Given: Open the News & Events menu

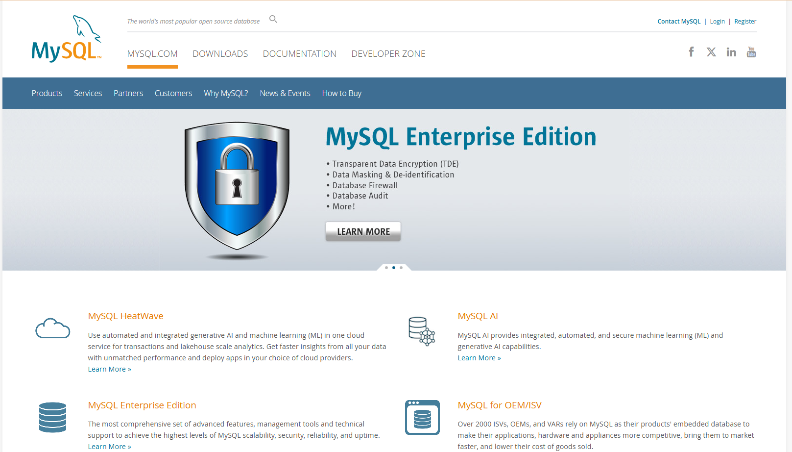Looking at the screenshot, I should (285, 93).
